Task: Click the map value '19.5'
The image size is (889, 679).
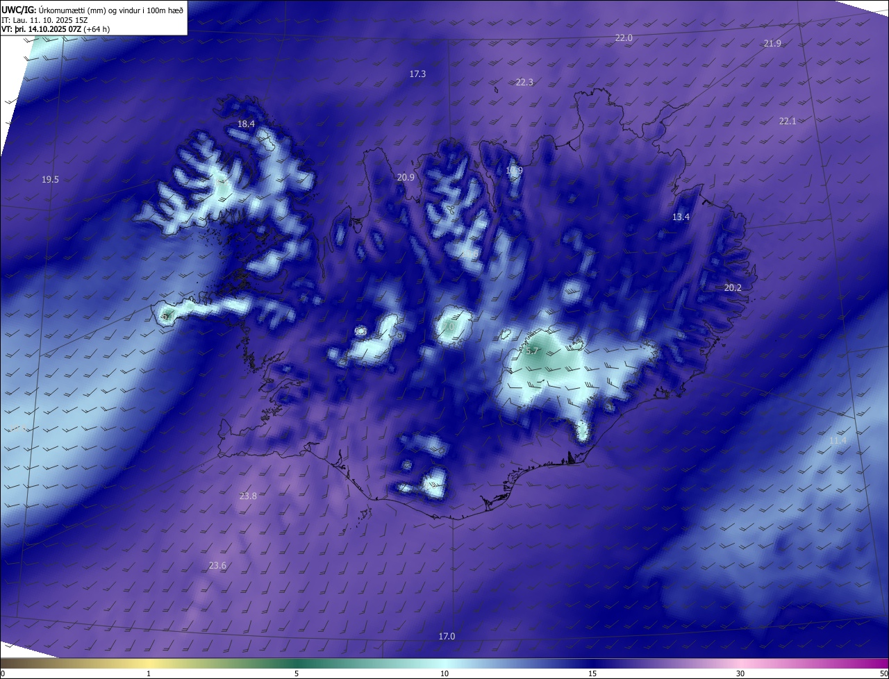Action: tap(50, 180)
